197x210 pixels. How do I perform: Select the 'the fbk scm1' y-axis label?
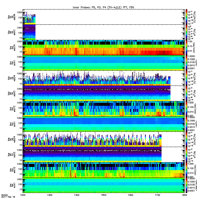click(x=13, y=185)
